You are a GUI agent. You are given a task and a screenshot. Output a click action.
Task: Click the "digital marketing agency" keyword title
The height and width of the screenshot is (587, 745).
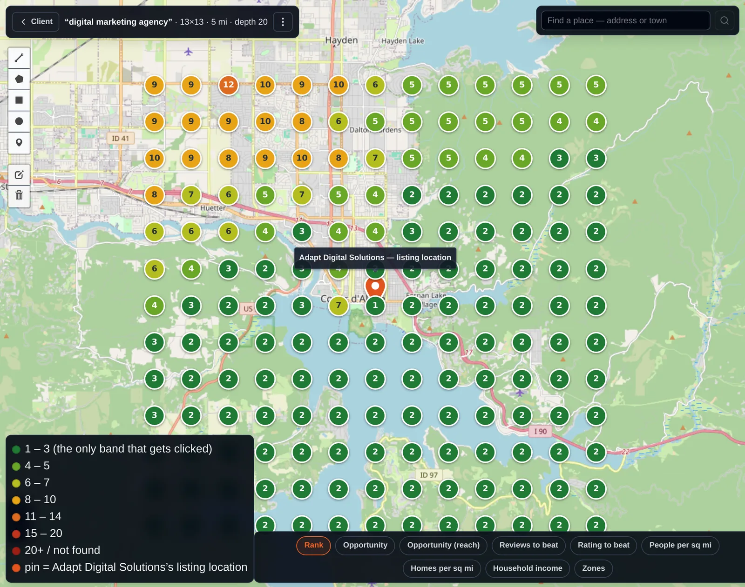pyautogui.click(x=118, y=22)
